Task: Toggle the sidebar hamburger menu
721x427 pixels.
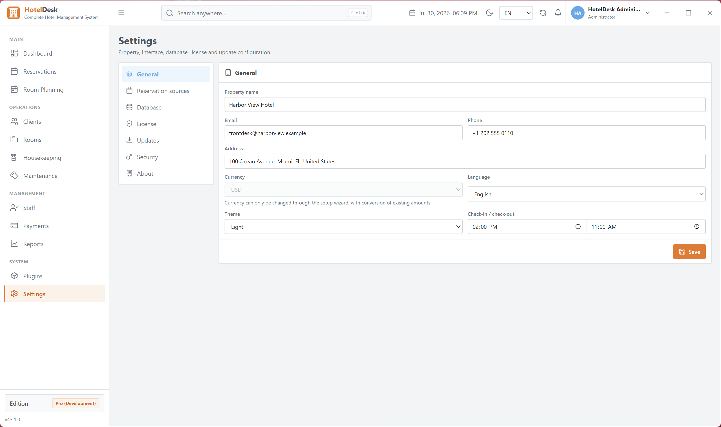Action: (x=121, y=13)
